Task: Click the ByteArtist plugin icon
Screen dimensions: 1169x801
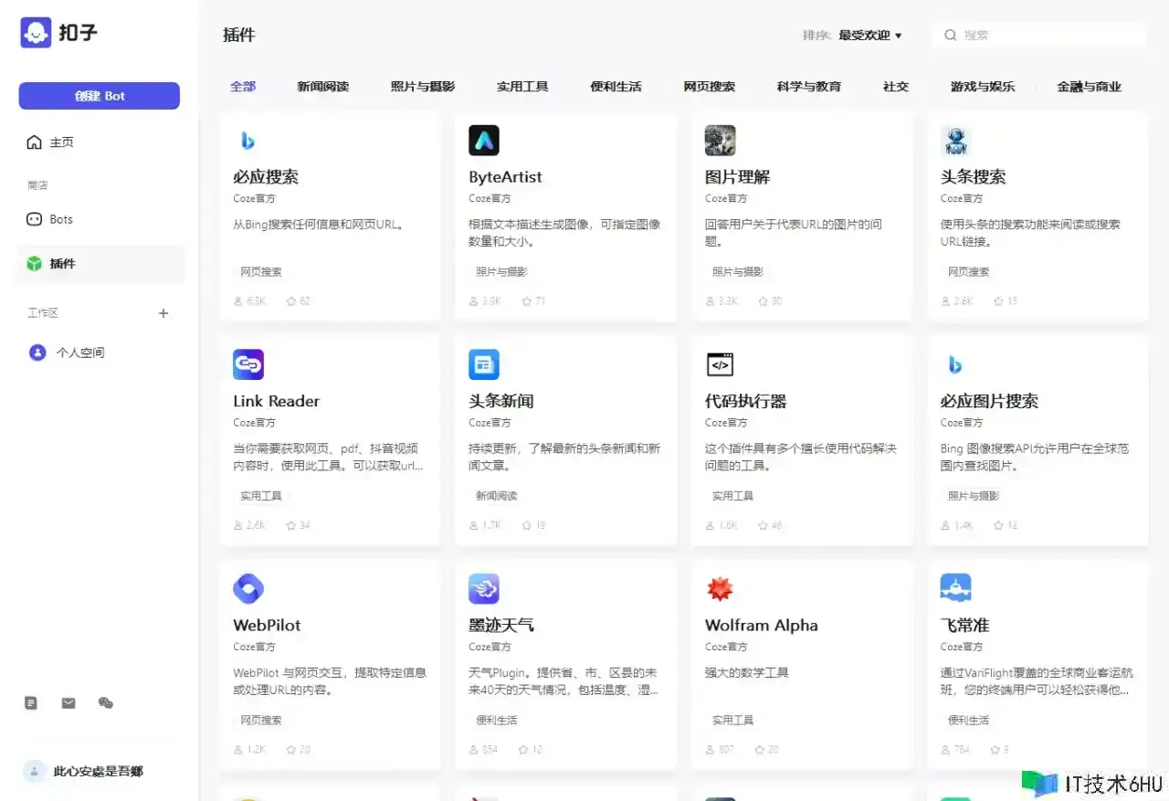Action: (x=484, y=141)
